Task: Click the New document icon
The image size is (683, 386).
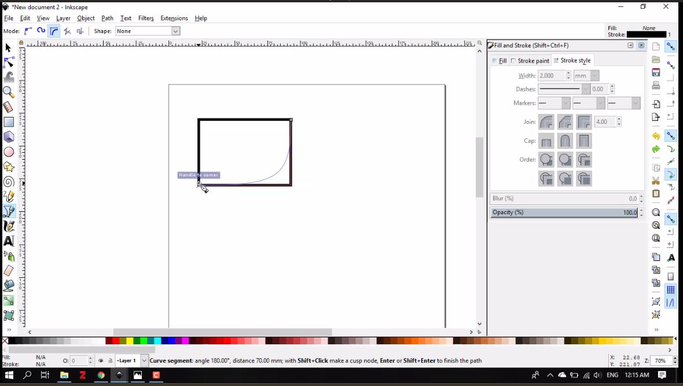Action: click(x=656, y=47)
